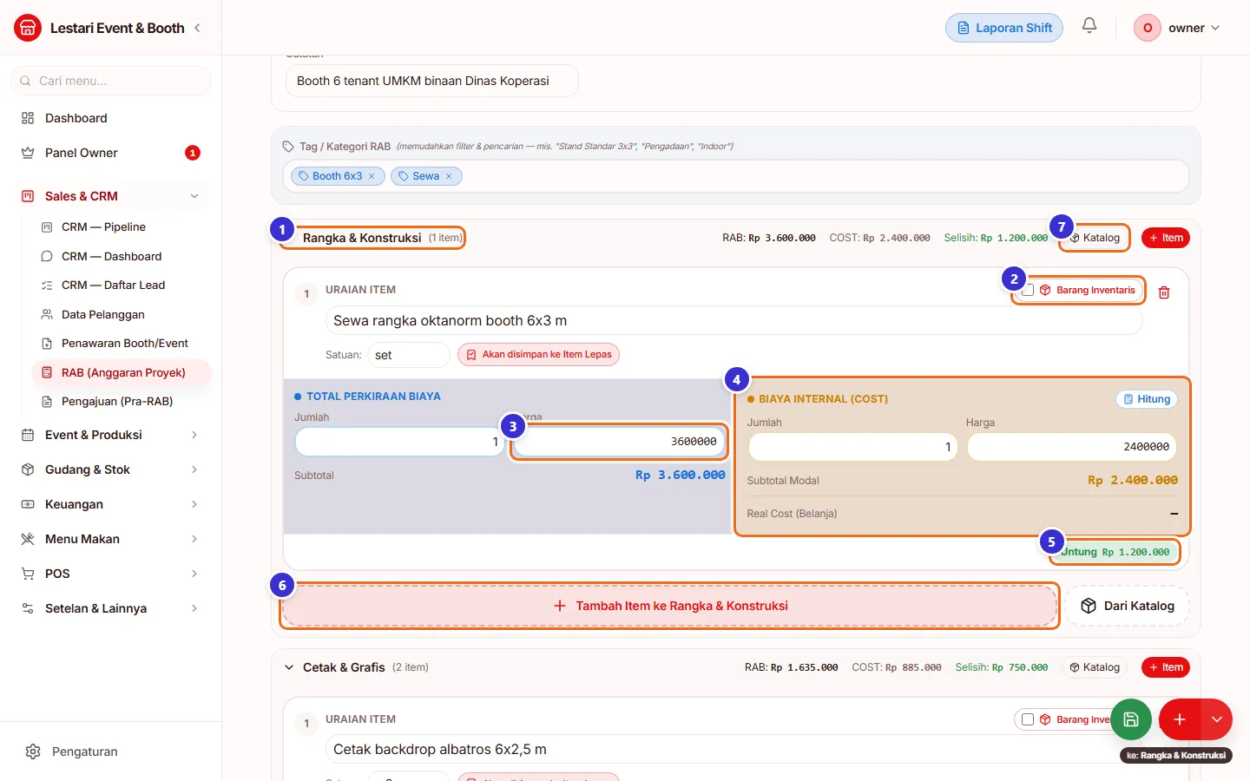Click the Satuan field containing set
1250x781 pixels.
click(x=409, y=355)
